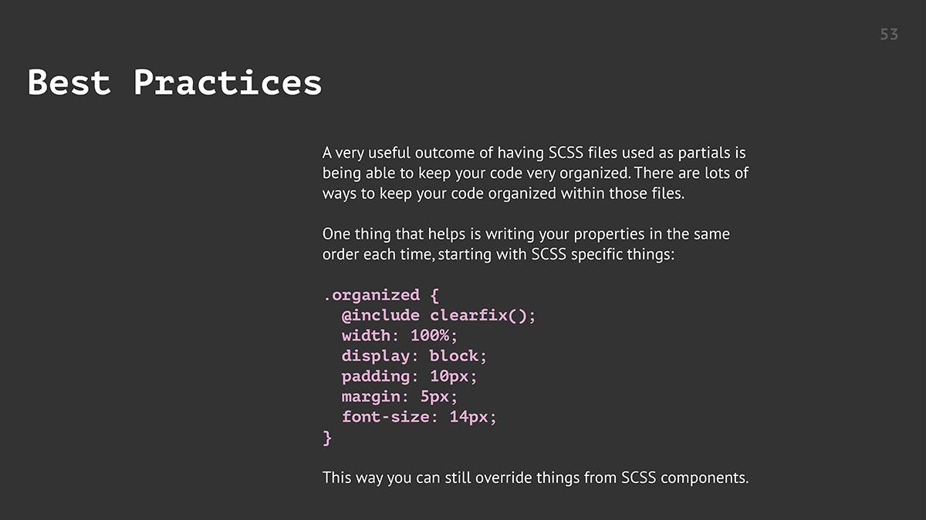Click the slide number 53

coord(889,35)
